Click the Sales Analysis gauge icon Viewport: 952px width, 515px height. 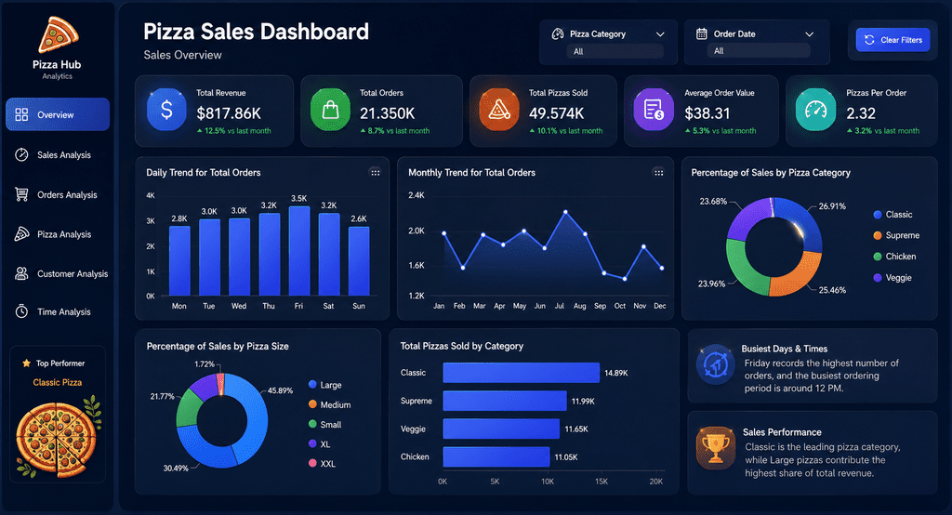[21, 155]
